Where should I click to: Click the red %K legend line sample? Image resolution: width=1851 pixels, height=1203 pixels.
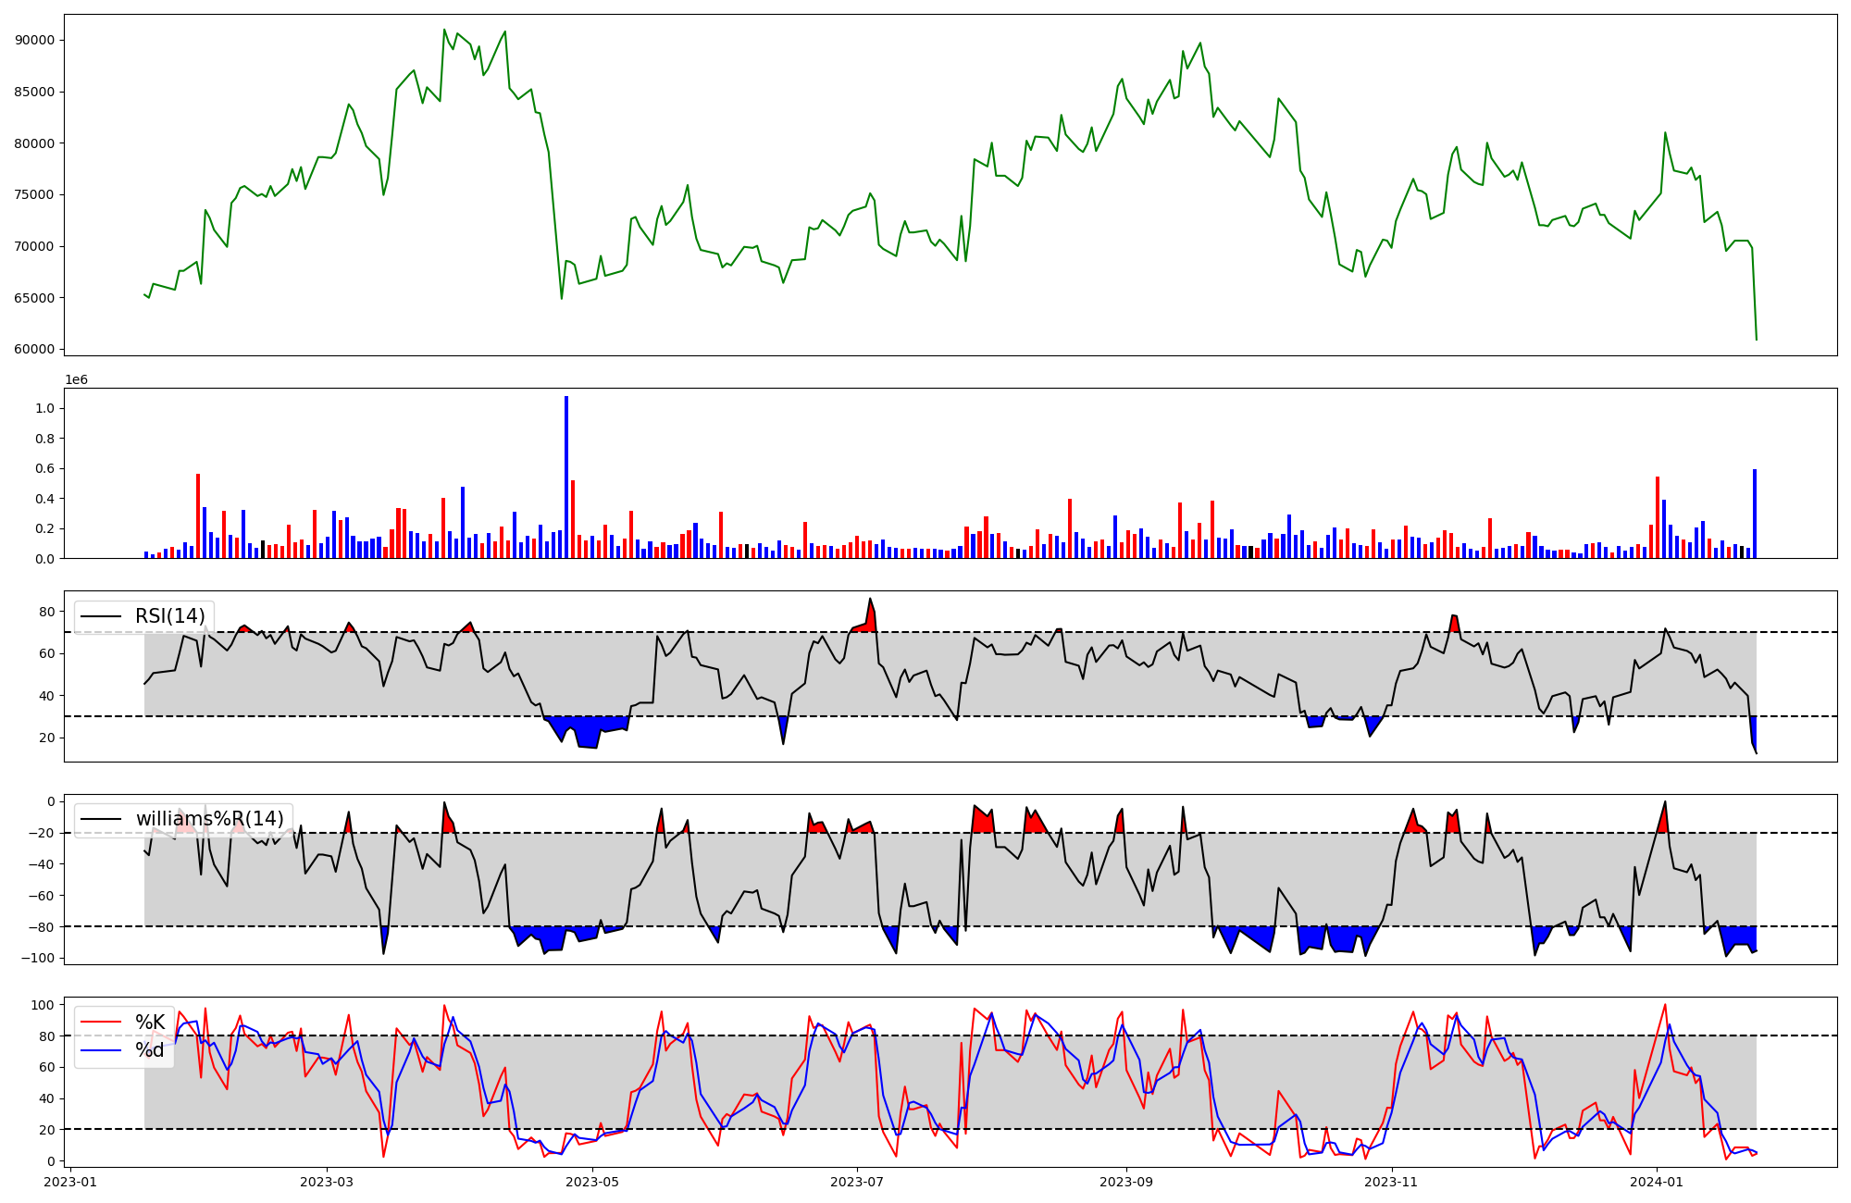click(101, 1023)
